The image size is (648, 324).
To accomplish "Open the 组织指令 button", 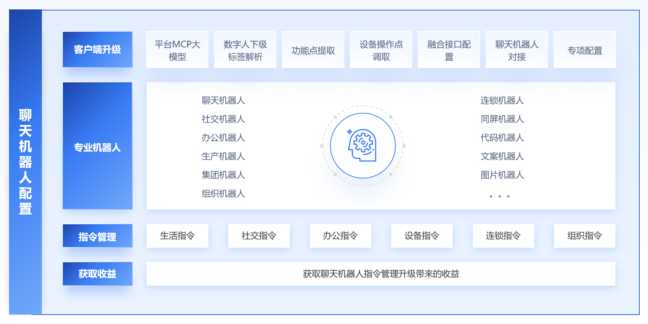I will tap(584, 236).
